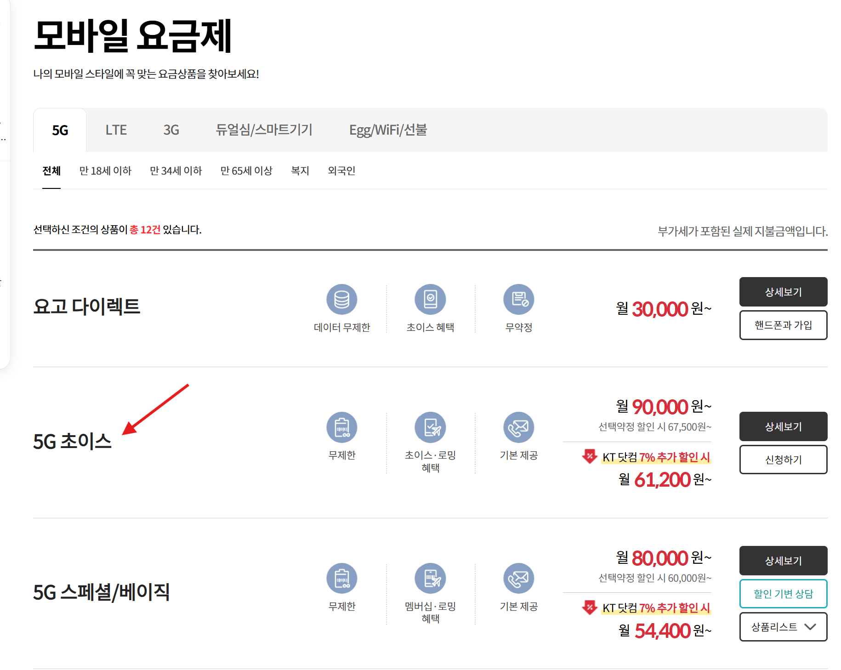Filter plans by 외국인

coord(341,171)
